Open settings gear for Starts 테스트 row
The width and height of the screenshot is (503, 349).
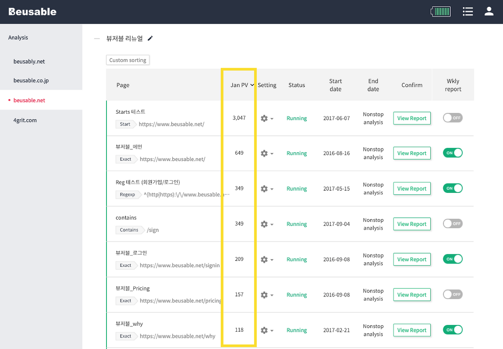pos(264,118)
